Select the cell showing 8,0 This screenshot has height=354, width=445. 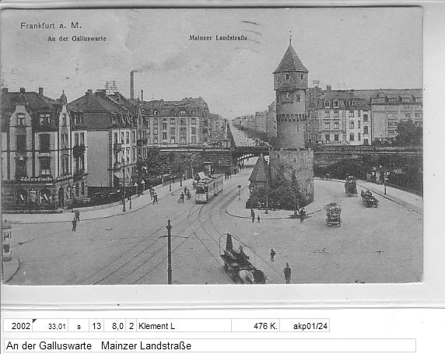pos(114,326)
